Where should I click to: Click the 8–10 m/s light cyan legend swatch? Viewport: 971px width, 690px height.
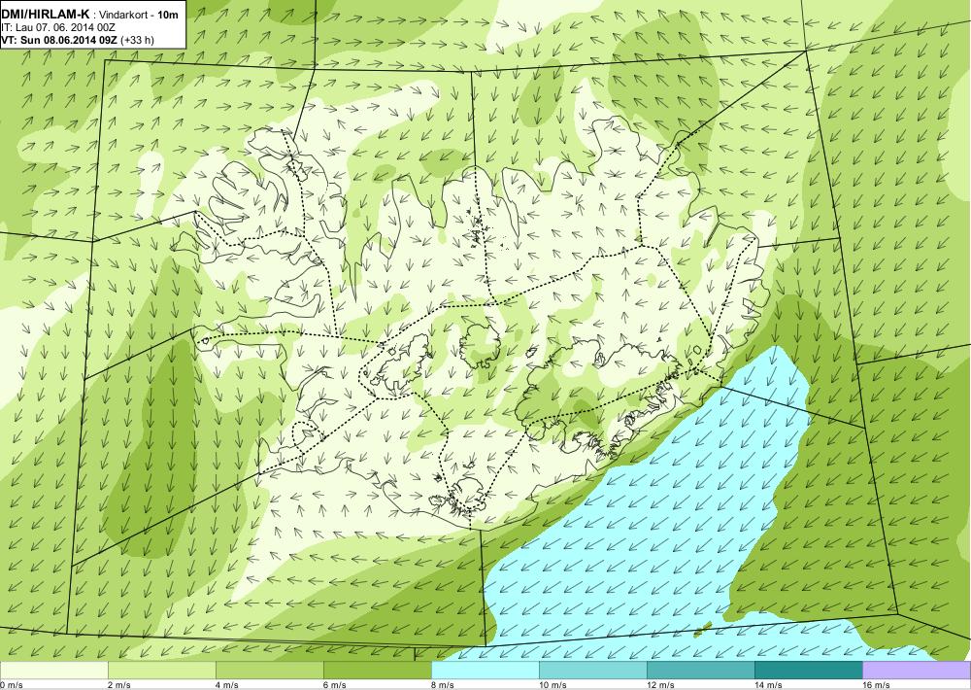(485, 671)
